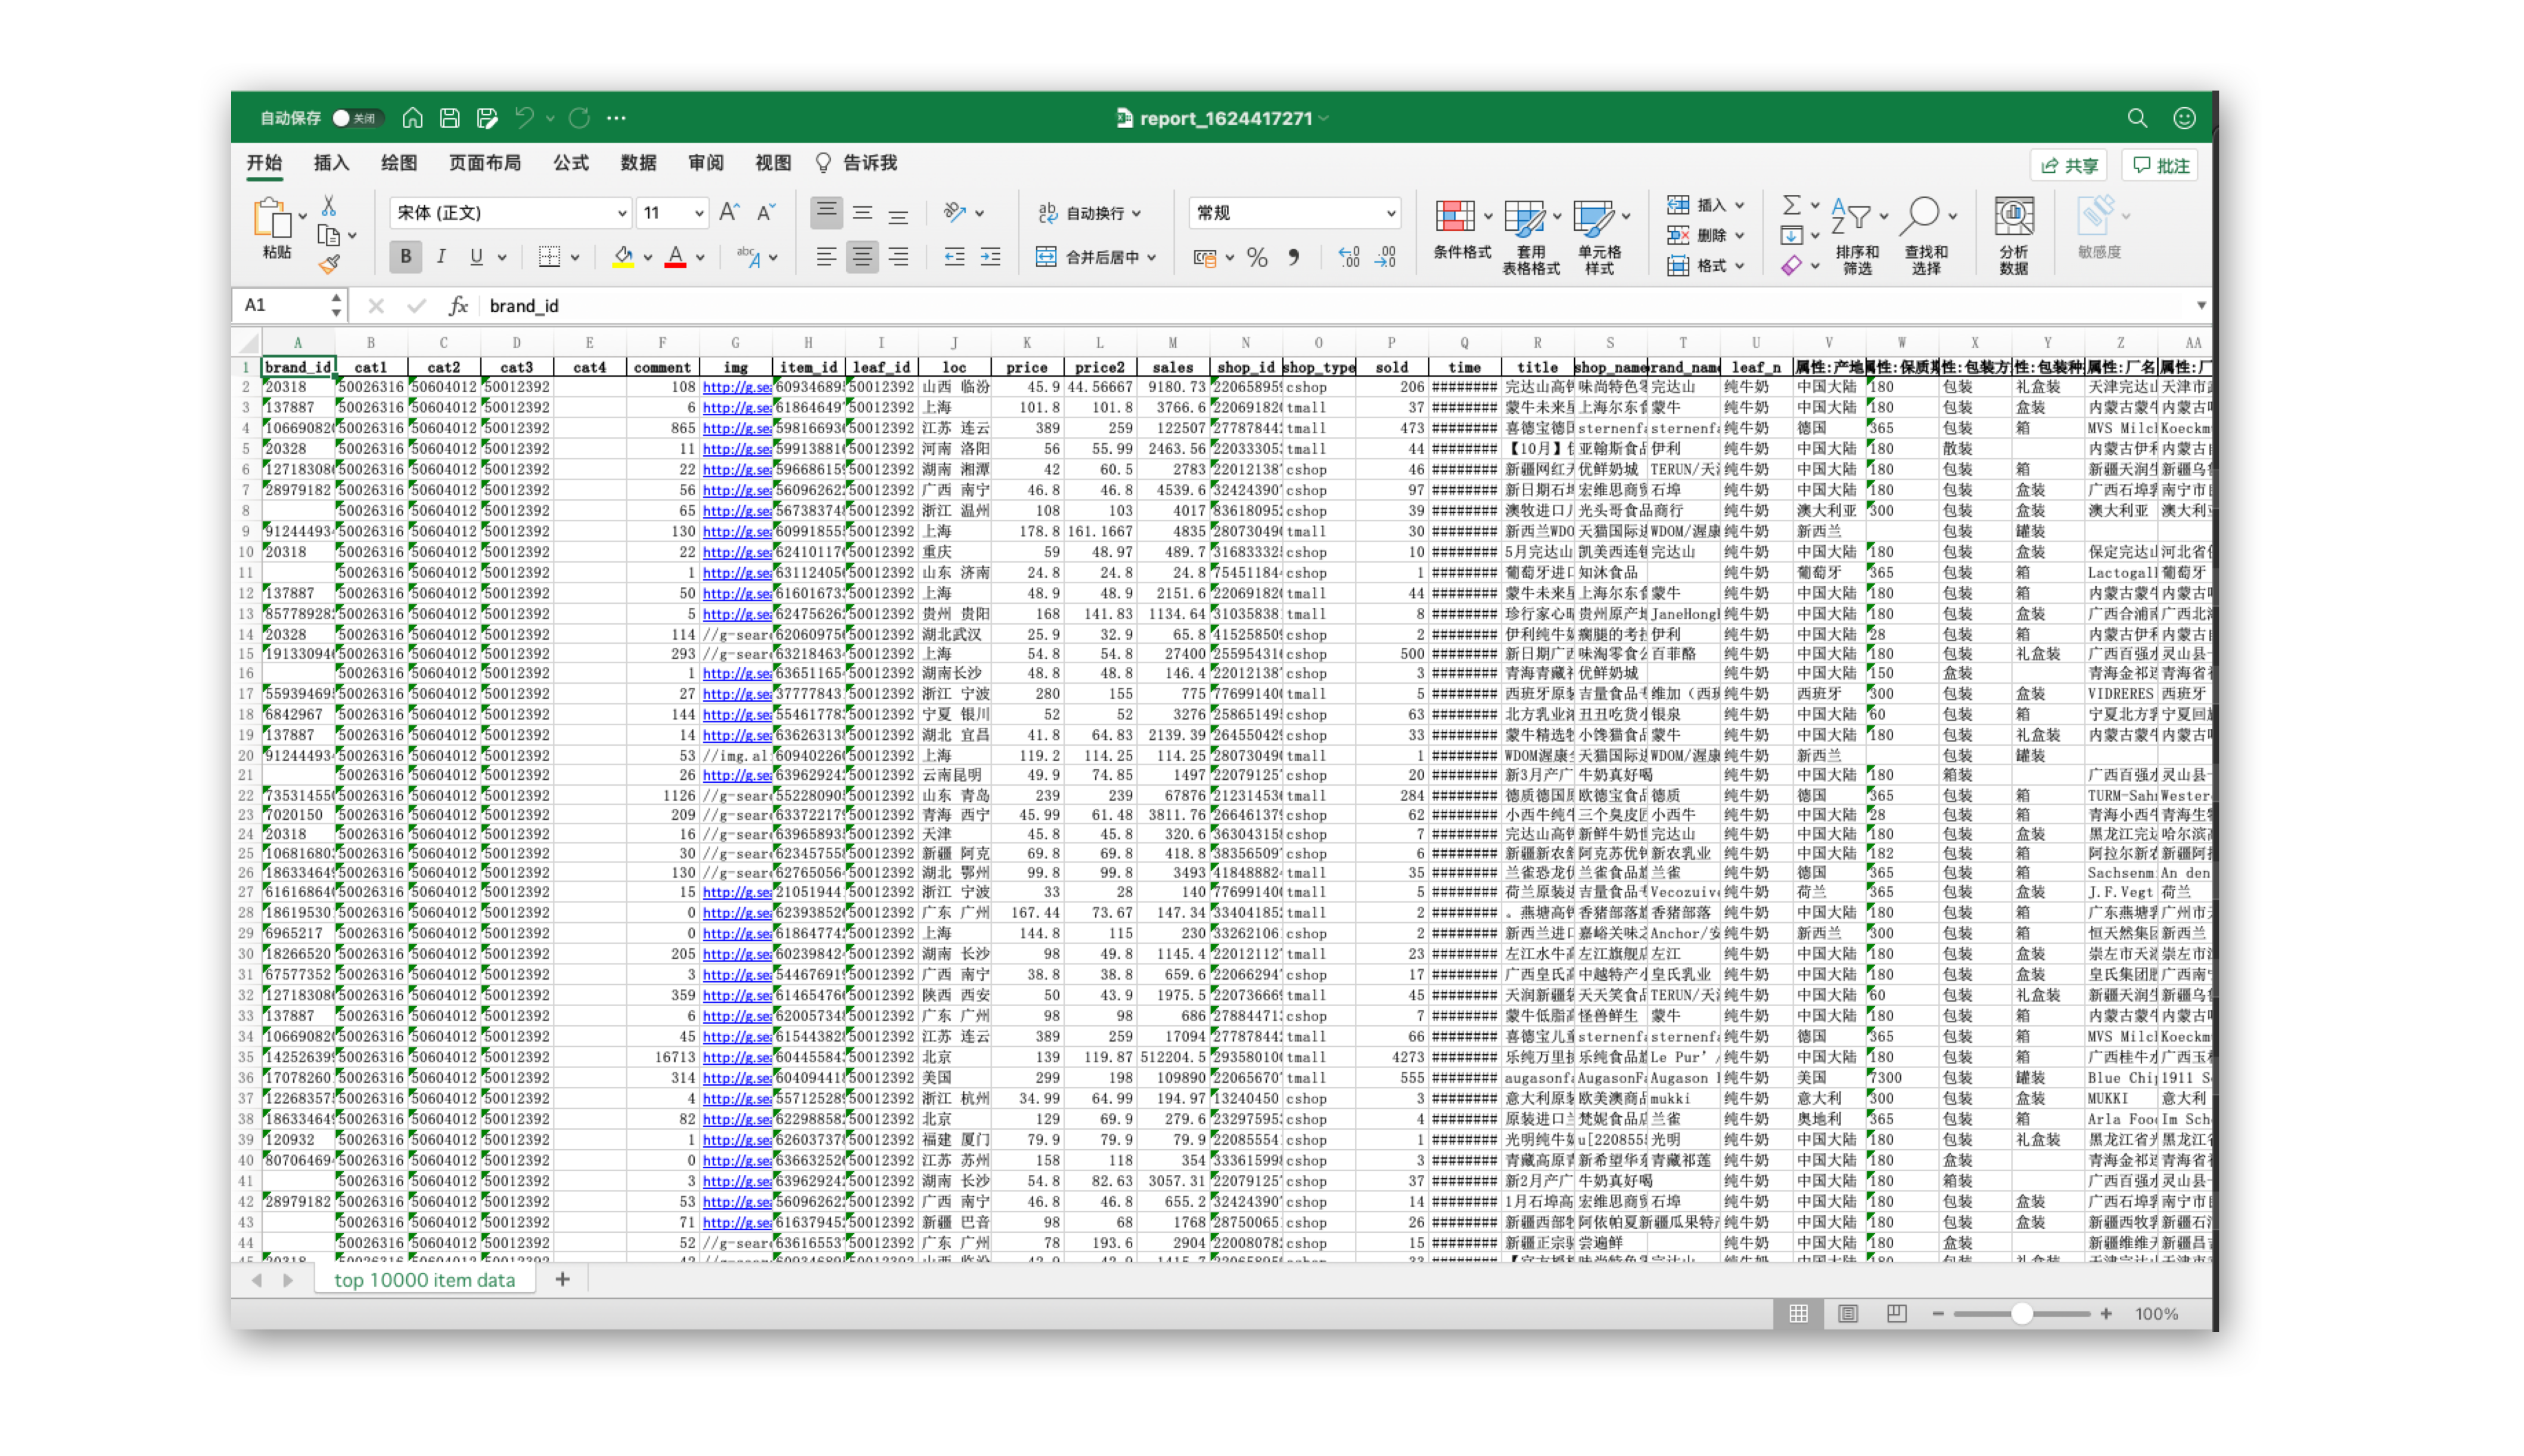Open the 数据 ribbon tab
This screenshot has height=1456, width=2524.
(638, 163)
